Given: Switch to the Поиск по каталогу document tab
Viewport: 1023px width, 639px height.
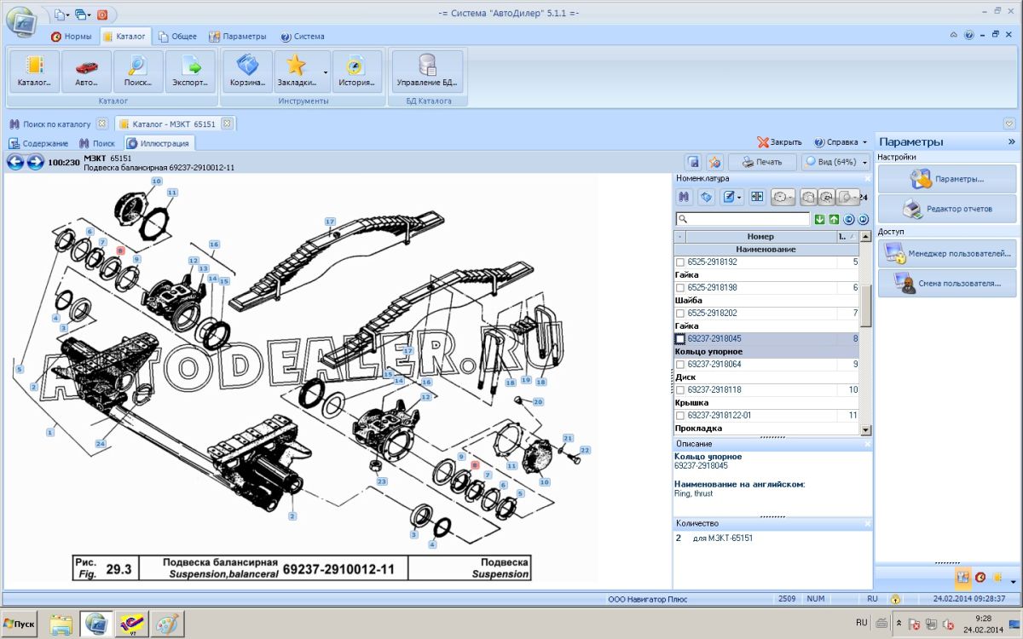Looking at the screenshot, I should (x=56, y=124).
